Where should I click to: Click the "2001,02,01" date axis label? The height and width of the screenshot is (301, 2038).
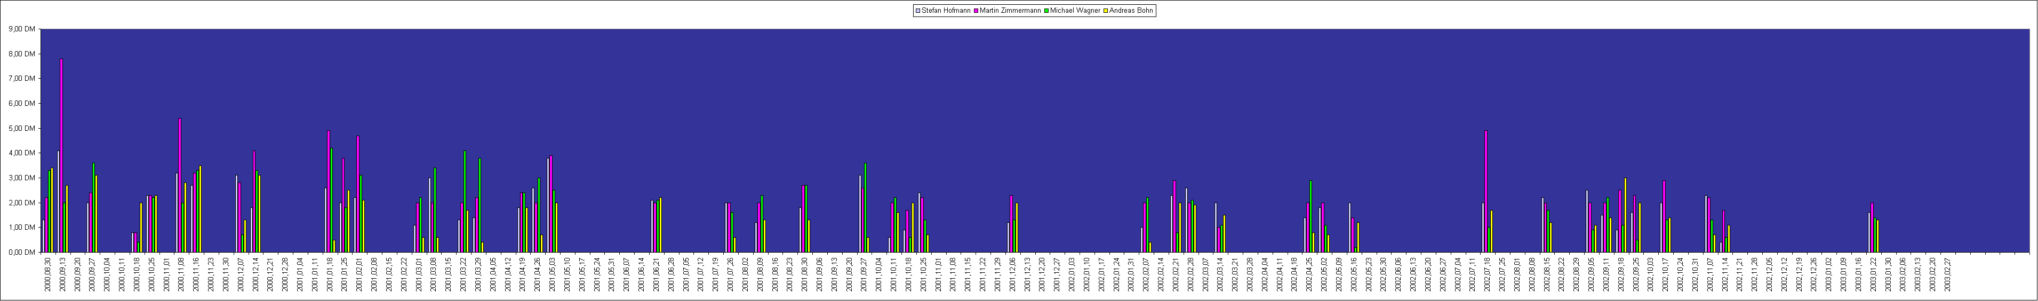coord(360,274)
